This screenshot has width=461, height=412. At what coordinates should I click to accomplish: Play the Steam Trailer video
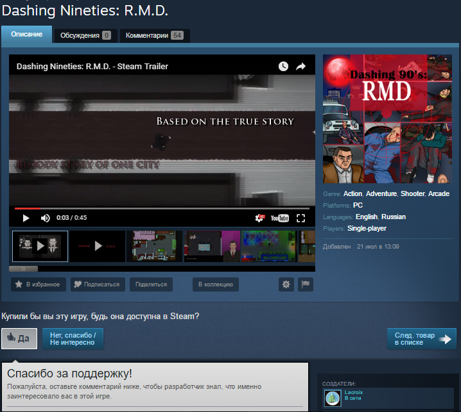click(26, 218)
